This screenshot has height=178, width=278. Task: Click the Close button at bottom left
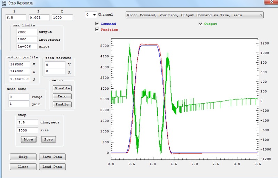[23, 167]
